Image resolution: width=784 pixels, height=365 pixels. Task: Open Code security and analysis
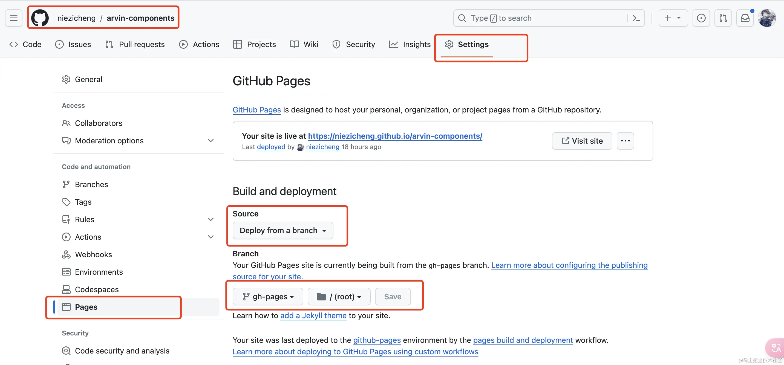(x=139, y=351)
